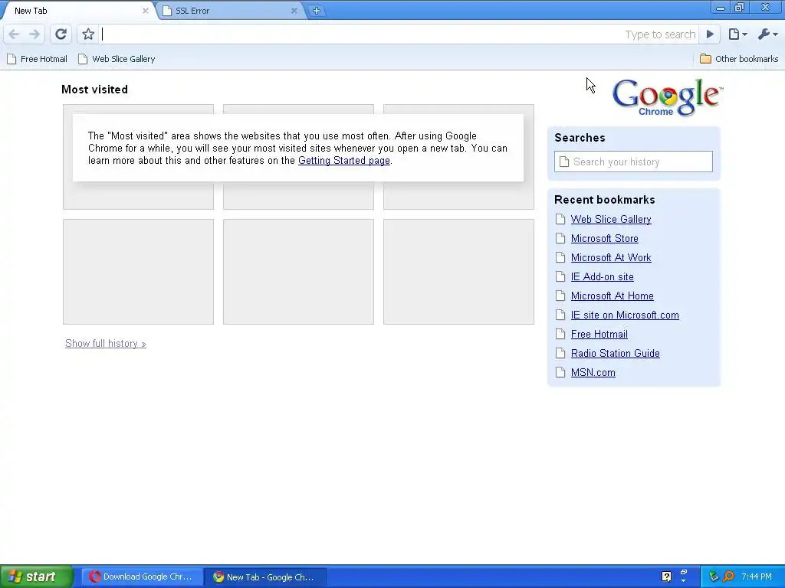
Task: Close the New Tab tab
Action: [145, 11]
